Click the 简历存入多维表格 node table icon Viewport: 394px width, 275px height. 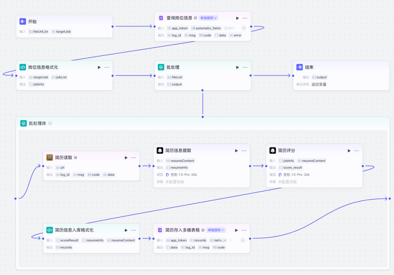pyautogui.click(x=160, y=230)
